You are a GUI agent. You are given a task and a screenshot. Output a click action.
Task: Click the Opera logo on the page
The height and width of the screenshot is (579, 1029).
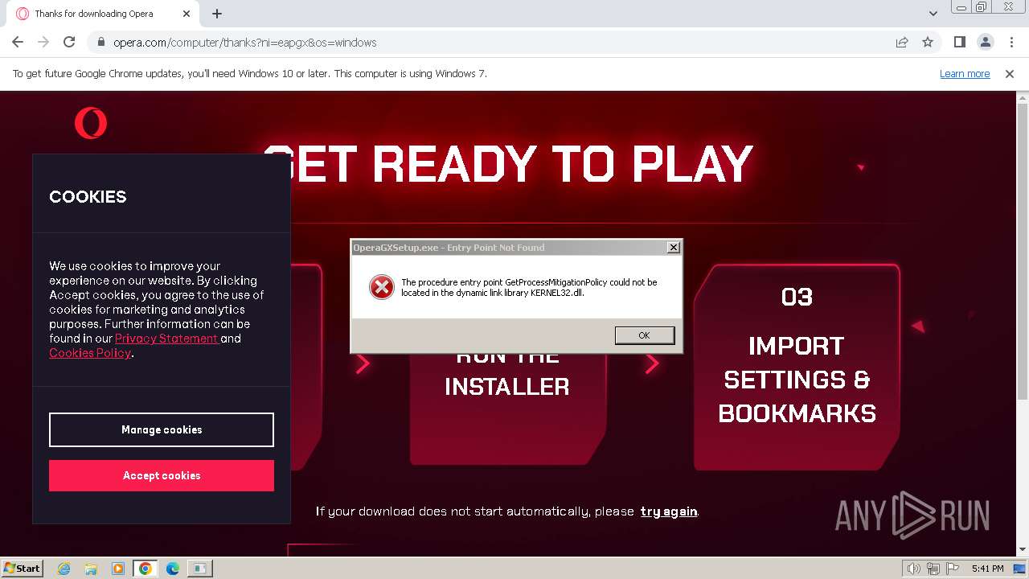coord(91,123)
